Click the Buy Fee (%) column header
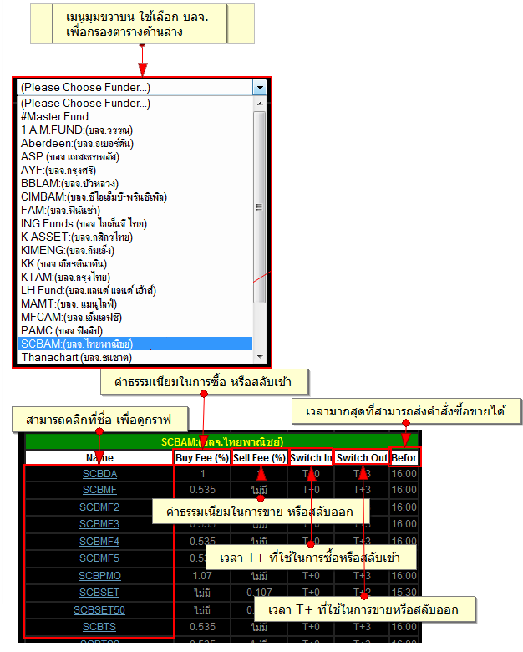This screenshot has width=523, height=652. (x=201, y=457)
